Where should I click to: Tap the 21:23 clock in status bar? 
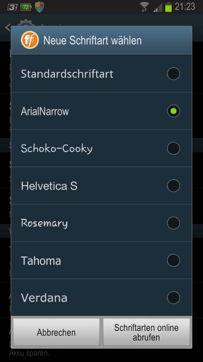point(185,7)
